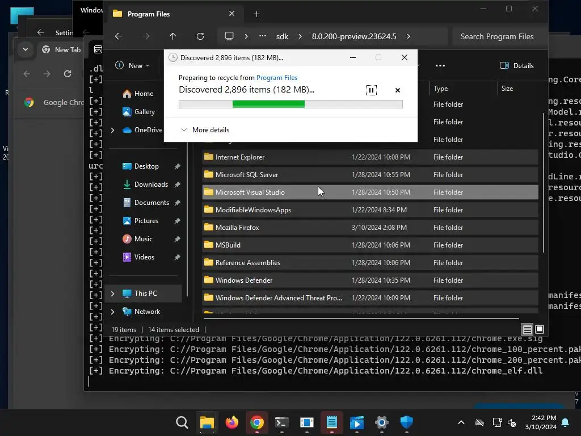Expand More details in recycle dialog
581x436 pixels.
[205, 130]
